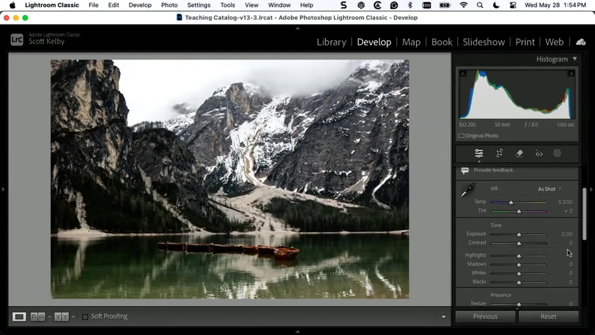The width and height of the screenshot is (595, 335).
Task: Enable the Original Photo checkbox
Action: point(461,136)
